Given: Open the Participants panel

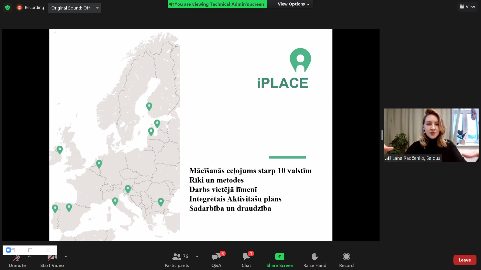Looking at the screenshot, I should tap(177, 260).
